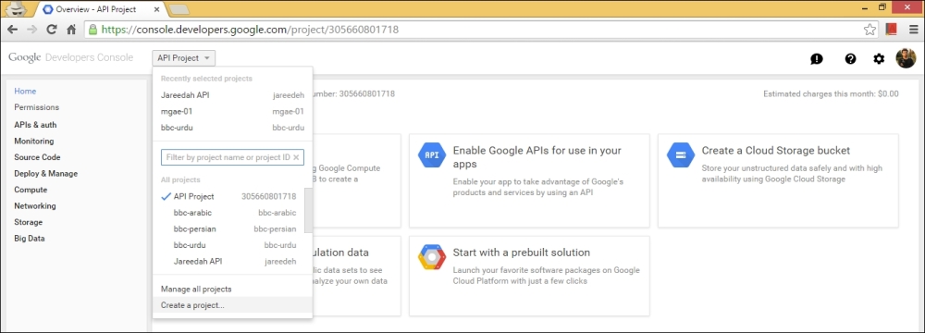Select the checked API Project entry

point(228,197)
